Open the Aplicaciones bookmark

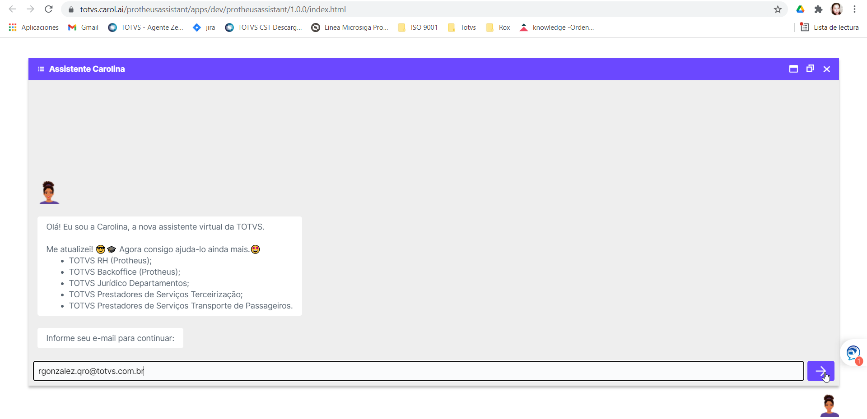pyautogui.click(x=34, y=28)
